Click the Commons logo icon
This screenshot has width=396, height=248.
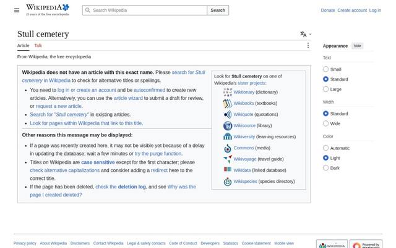coord(228,148)
